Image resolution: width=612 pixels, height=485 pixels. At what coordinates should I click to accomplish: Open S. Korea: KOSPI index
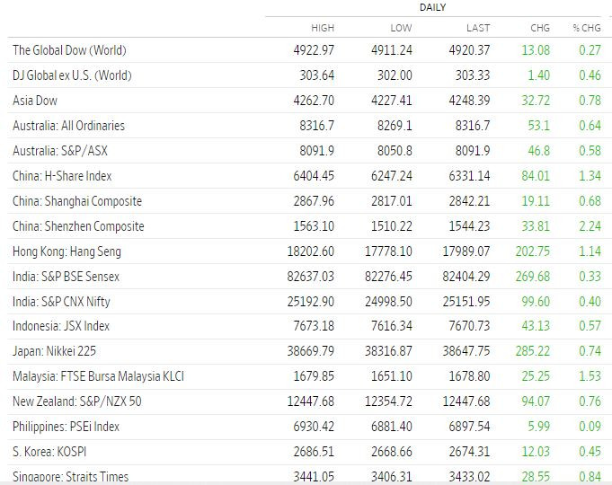pos(49,452)
